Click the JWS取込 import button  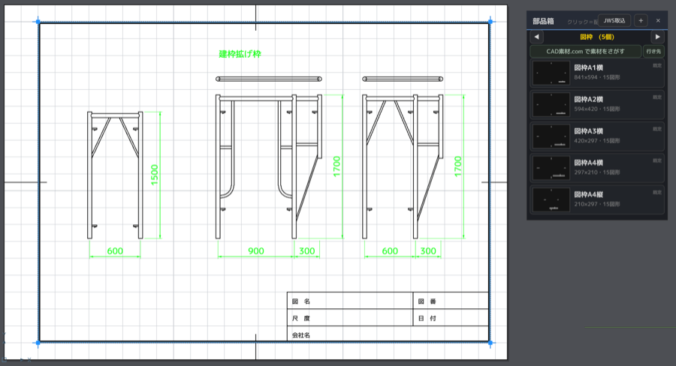(x=614, y=21)
